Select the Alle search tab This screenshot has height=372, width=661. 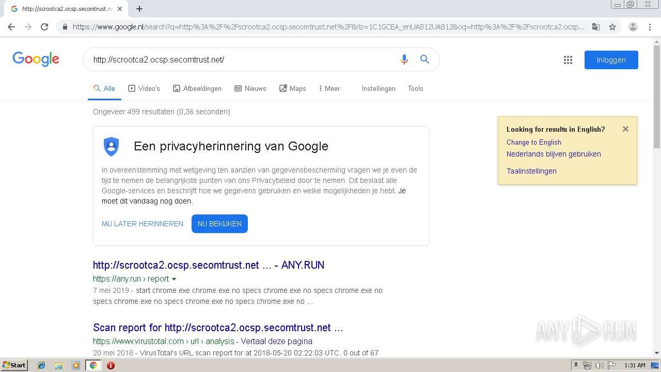click(x=104, y=88)
